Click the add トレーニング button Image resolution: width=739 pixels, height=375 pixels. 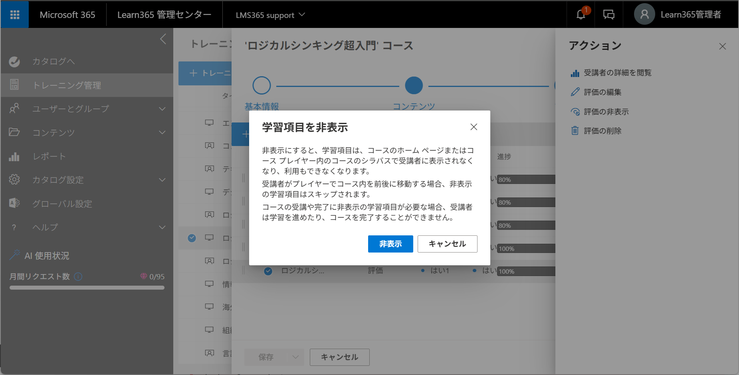click(205, 73)
